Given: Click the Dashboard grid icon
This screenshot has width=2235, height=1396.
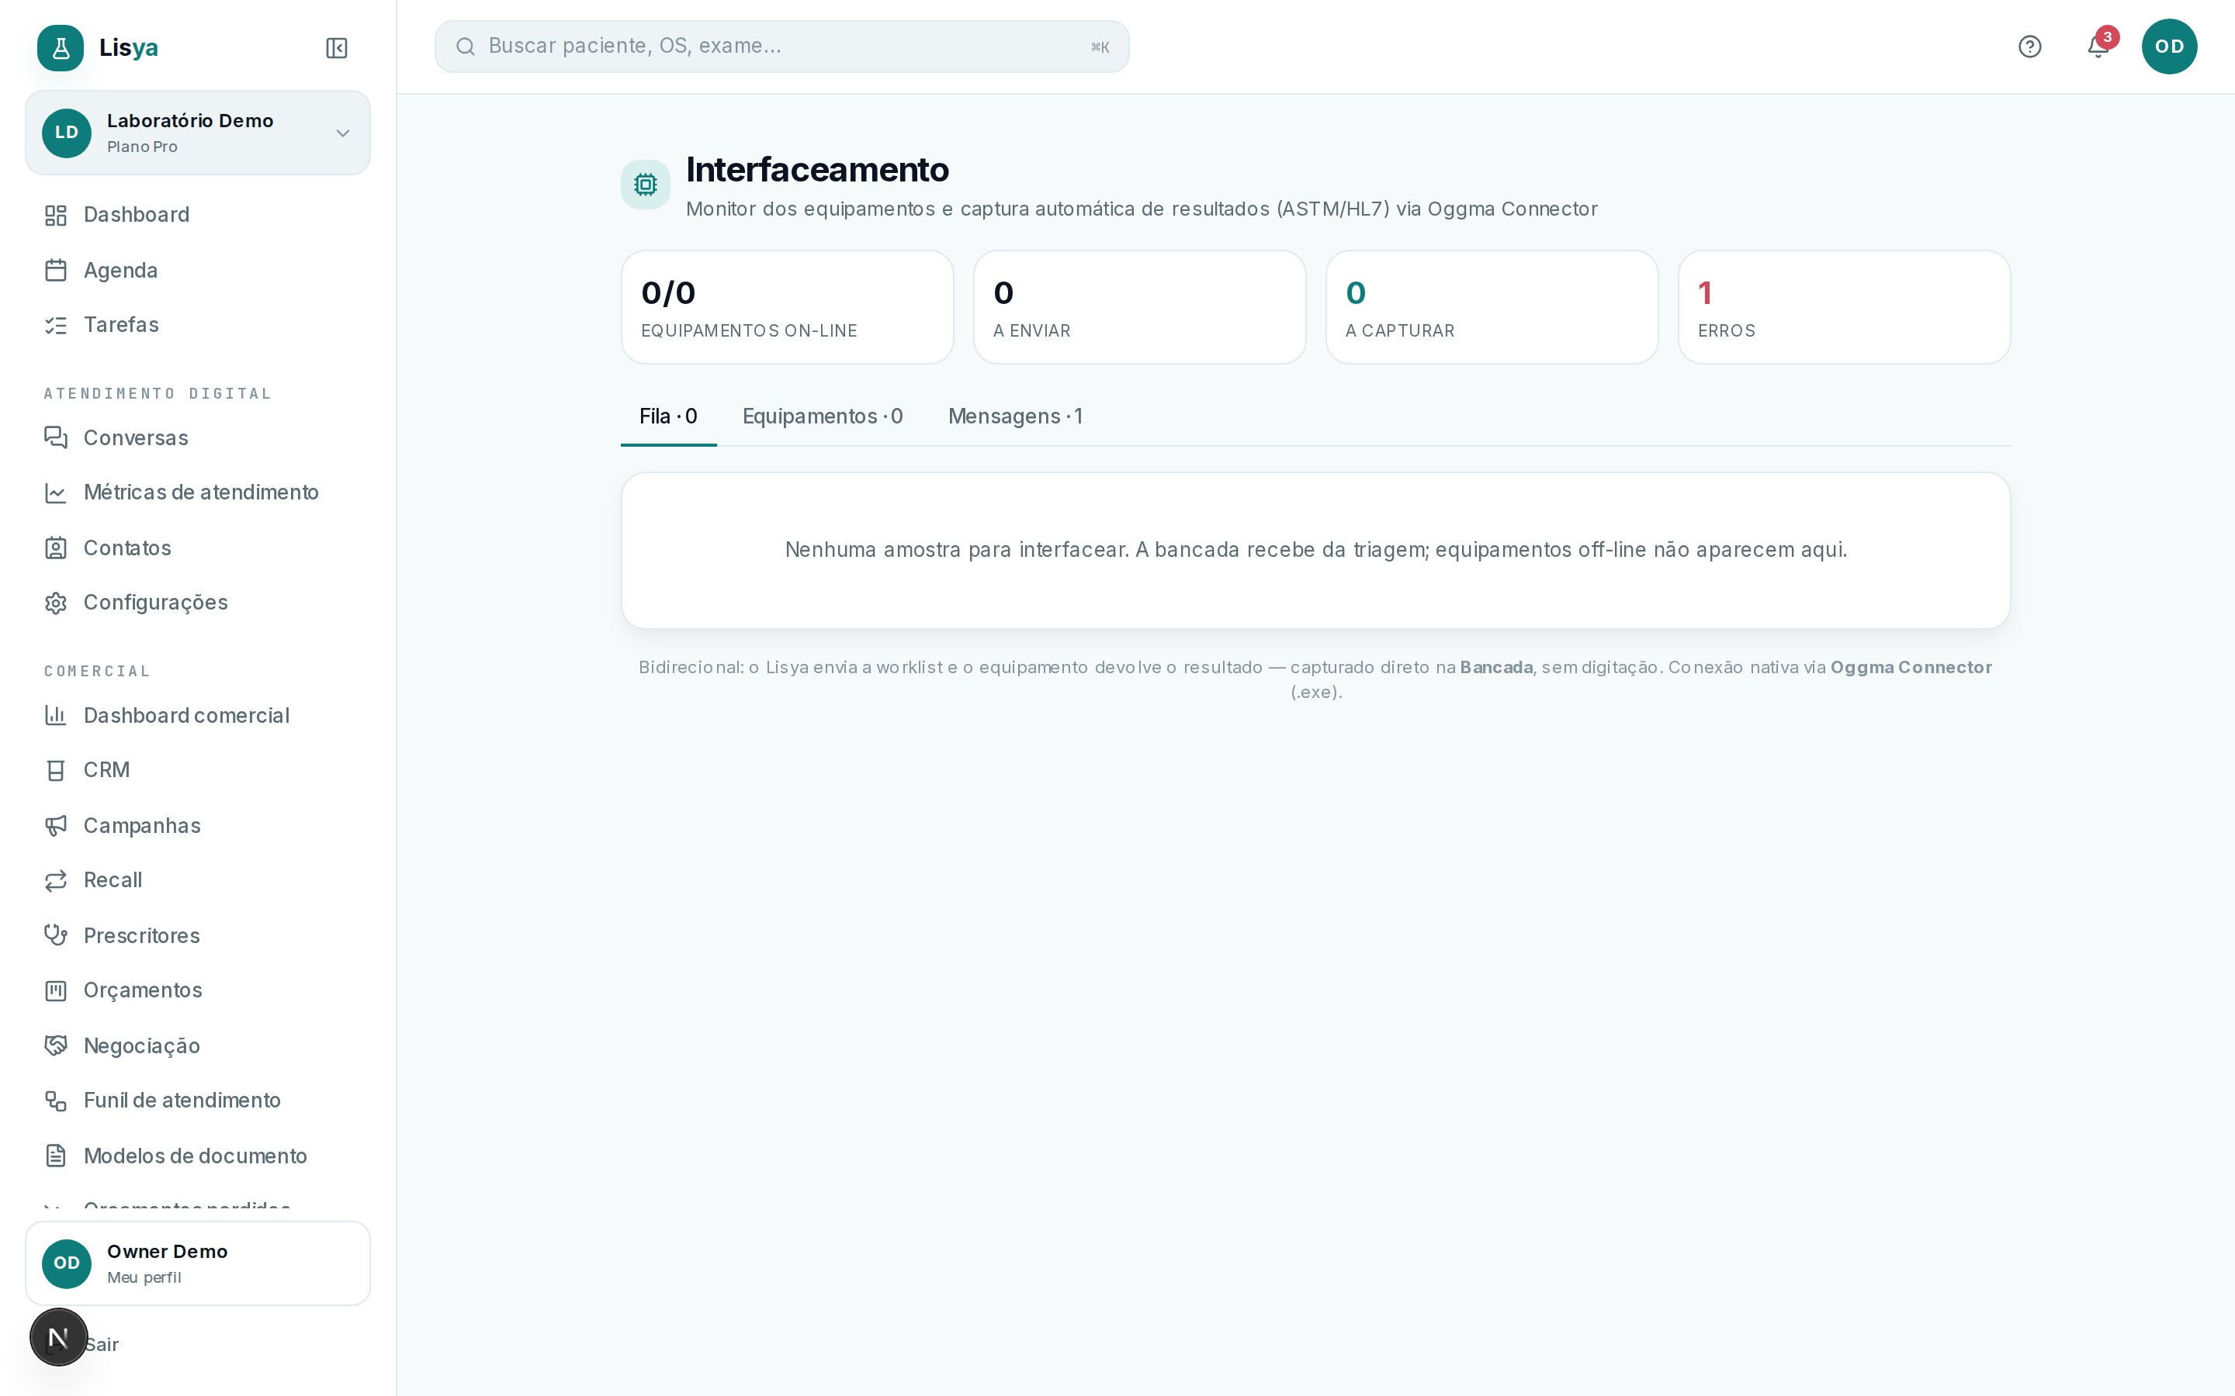Looking at the screenshot, I should (55, 215).
